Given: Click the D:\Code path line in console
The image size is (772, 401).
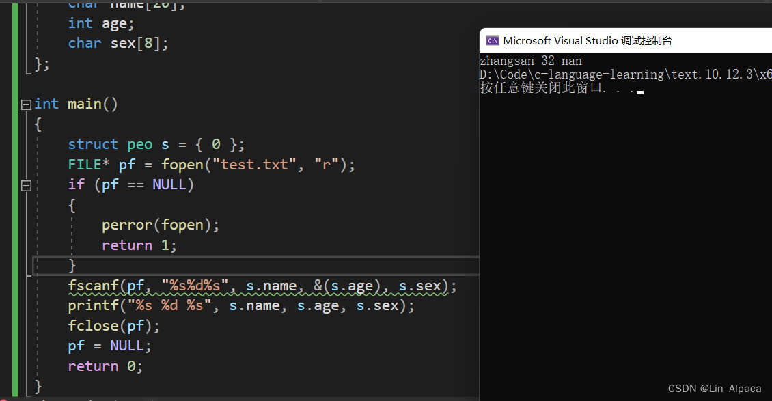Looking at the screenshot, I should coord(626,74).
